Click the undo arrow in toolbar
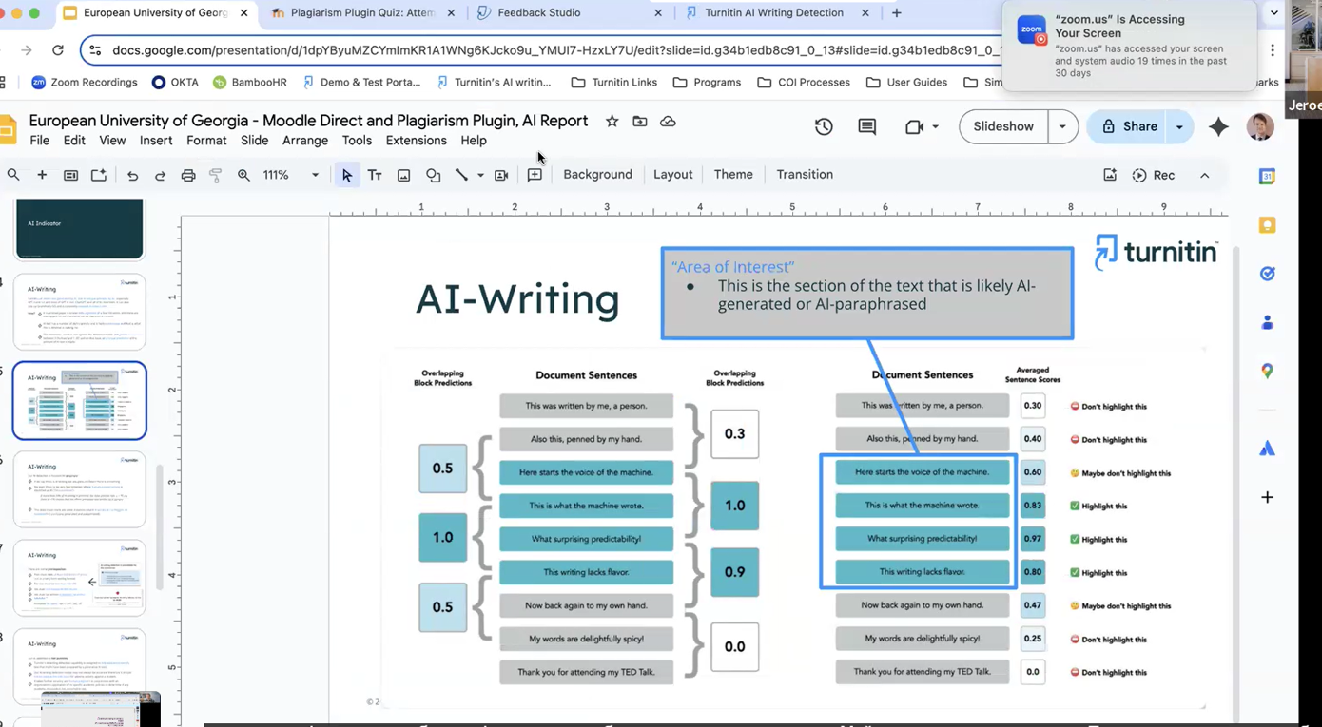Image resolution: width=1322 pixels, height=727 pixels. point(132,175)
